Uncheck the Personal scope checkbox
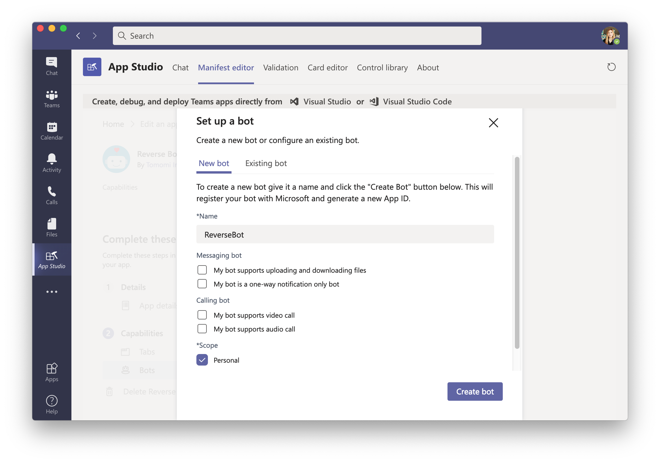 [x=202, y=360]
